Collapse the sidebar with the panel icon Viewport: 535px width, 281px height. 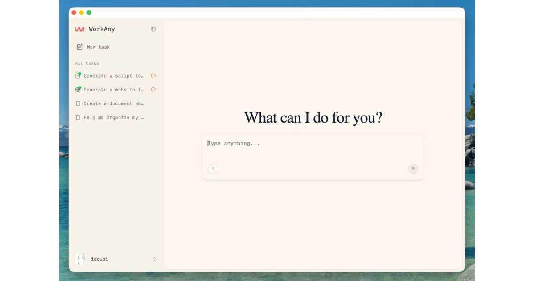click(x=153, y=29)
